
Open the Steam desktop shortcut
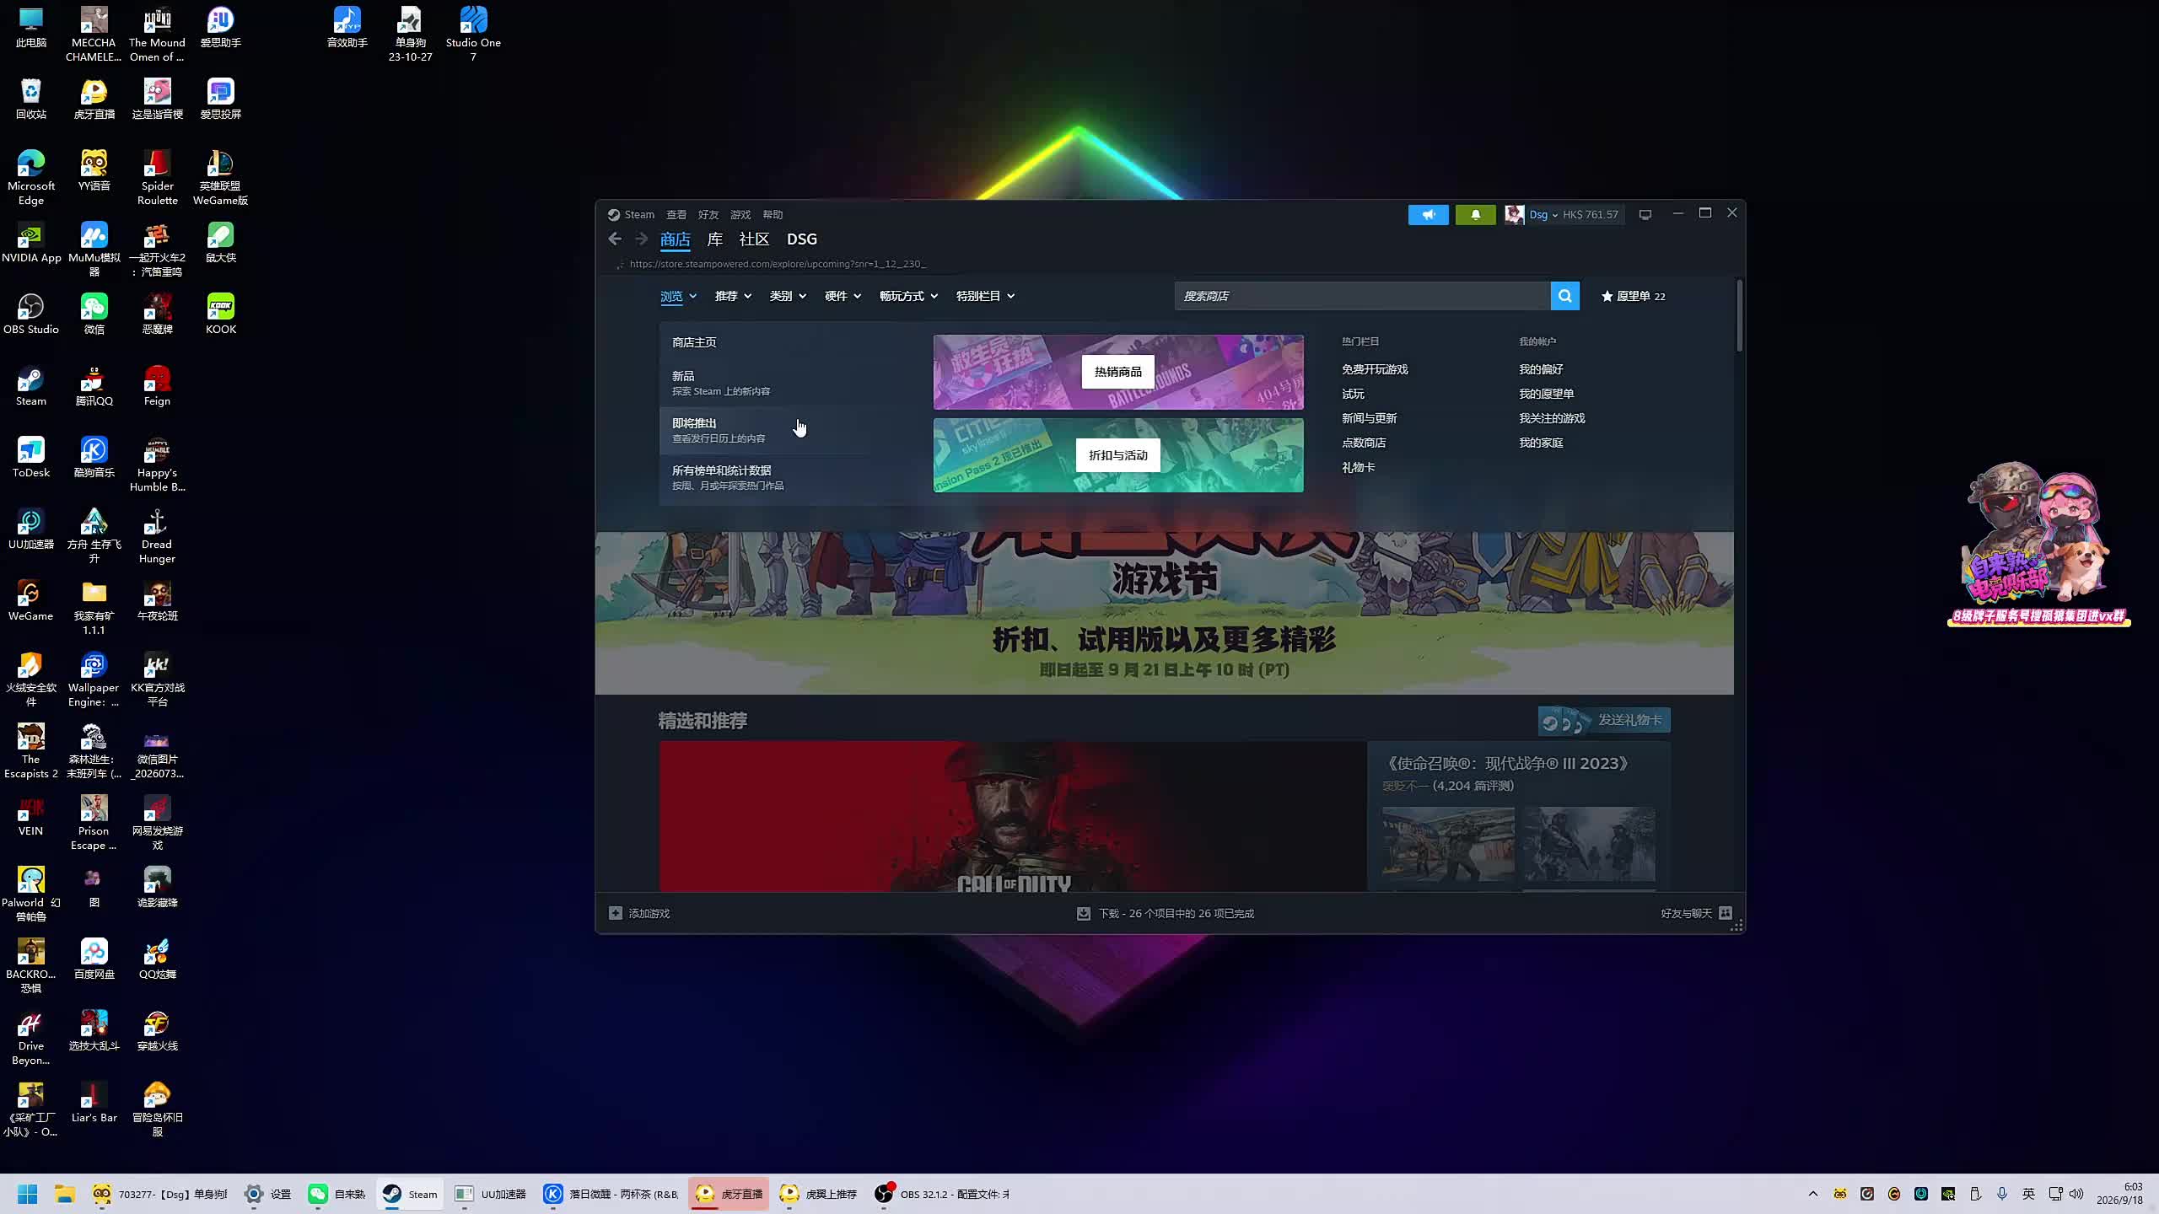pos(31,386)
